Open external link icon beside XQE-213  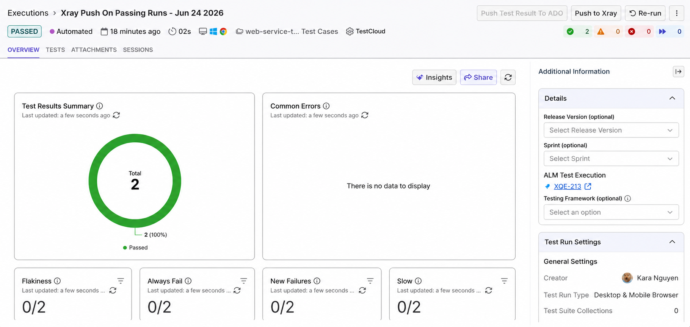(x=588, y=186)
